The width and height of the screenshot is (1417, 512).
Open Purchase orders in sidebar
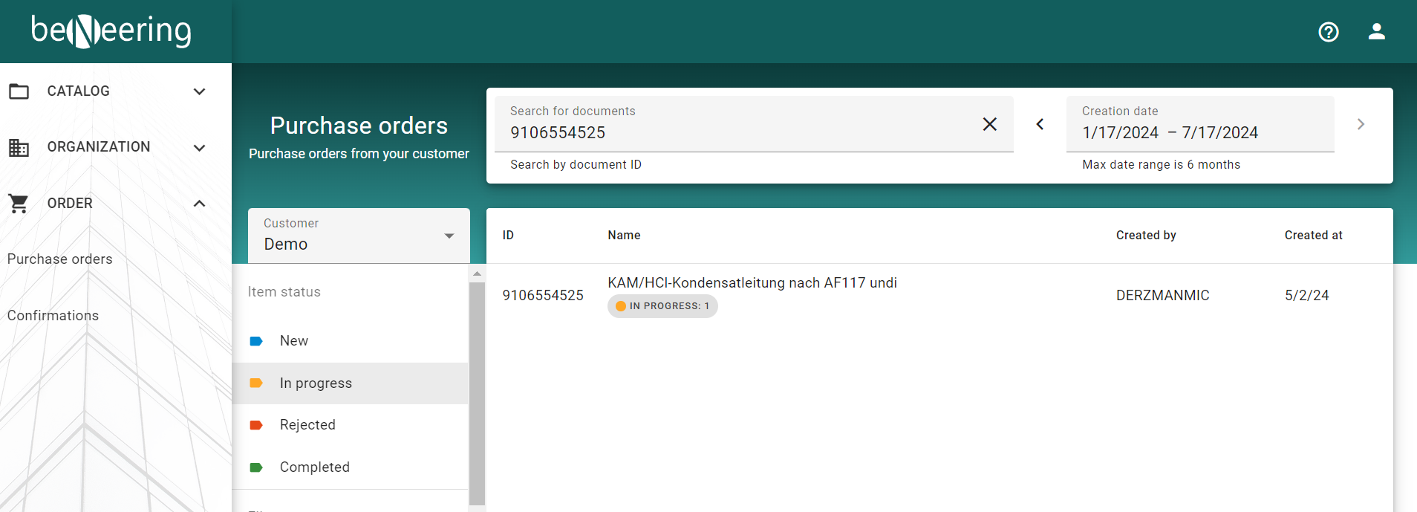[60, 259]
